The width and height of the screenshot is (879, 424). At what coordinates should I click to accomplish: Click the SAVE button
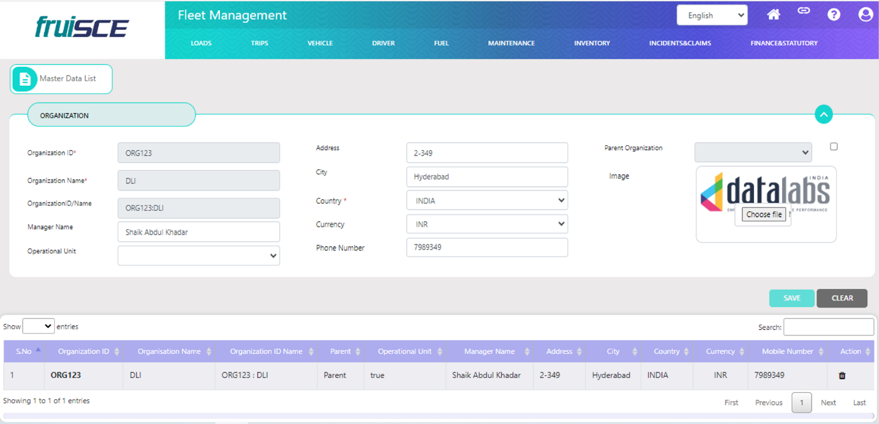tap(792, 298)
